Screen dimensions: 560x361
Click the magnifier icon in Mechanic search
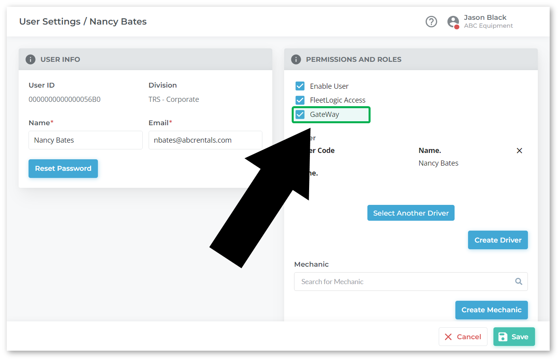(x=518, y=281)
